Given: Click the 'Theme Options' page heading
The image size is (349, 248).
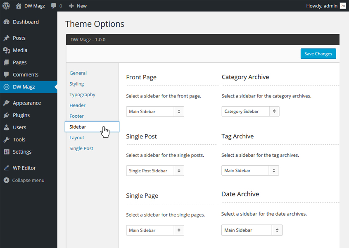Looking at the screenshot, I should pyautogui.click(x=95, y=24).
